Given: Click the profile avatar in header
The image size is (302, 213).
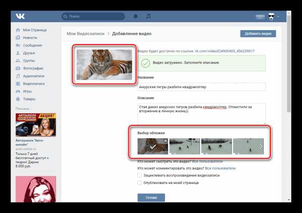Looking at the screenshot, I should 271,17.
